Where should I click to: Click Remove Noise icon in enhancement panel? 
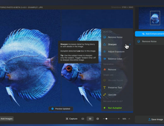click(138, 41)
